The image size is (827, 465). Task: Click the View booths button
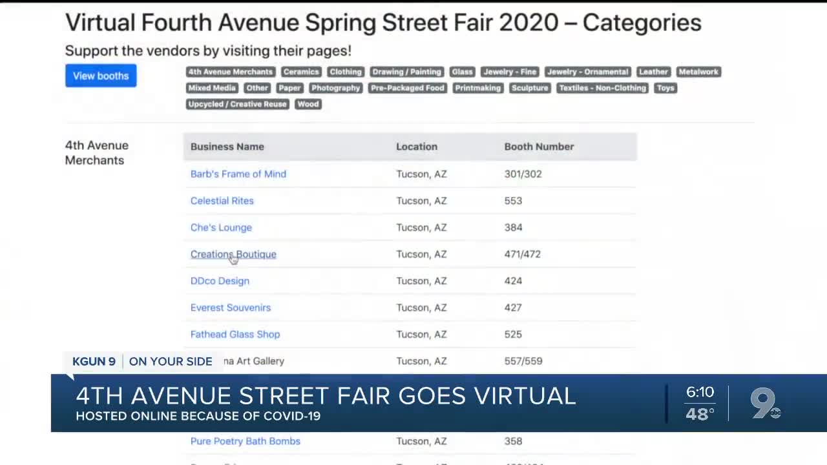coord(101,76)
